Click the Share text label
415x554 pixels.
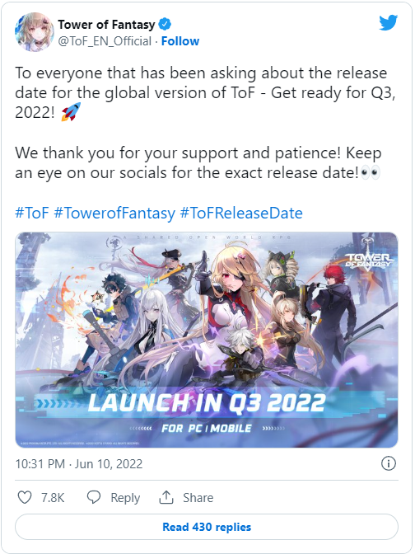tap(198, 497)
